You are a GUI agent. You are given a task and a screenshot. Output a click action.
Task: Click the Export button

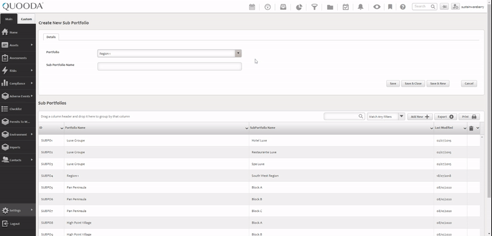445,117
